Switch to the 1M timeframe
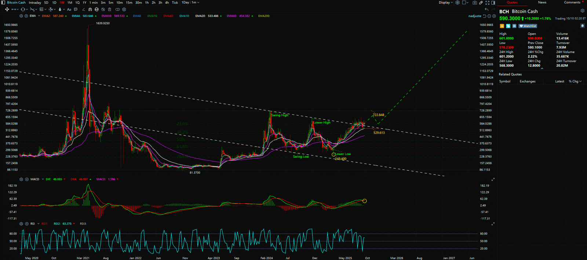Image resolution: width=587 pixels, height=260 pixels. (70, 3)
